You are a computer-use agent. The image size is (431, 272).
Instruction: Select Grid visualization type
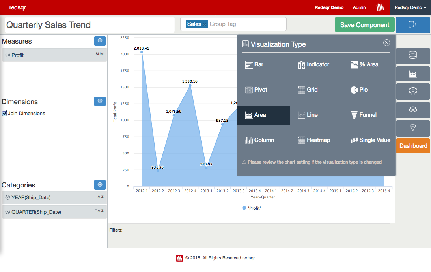click(308, 90)
